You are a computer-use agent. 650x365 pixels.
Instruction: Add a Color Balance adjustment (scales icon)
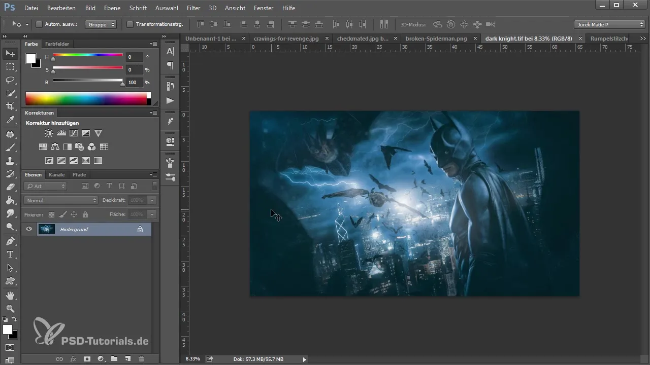[55, 147]
